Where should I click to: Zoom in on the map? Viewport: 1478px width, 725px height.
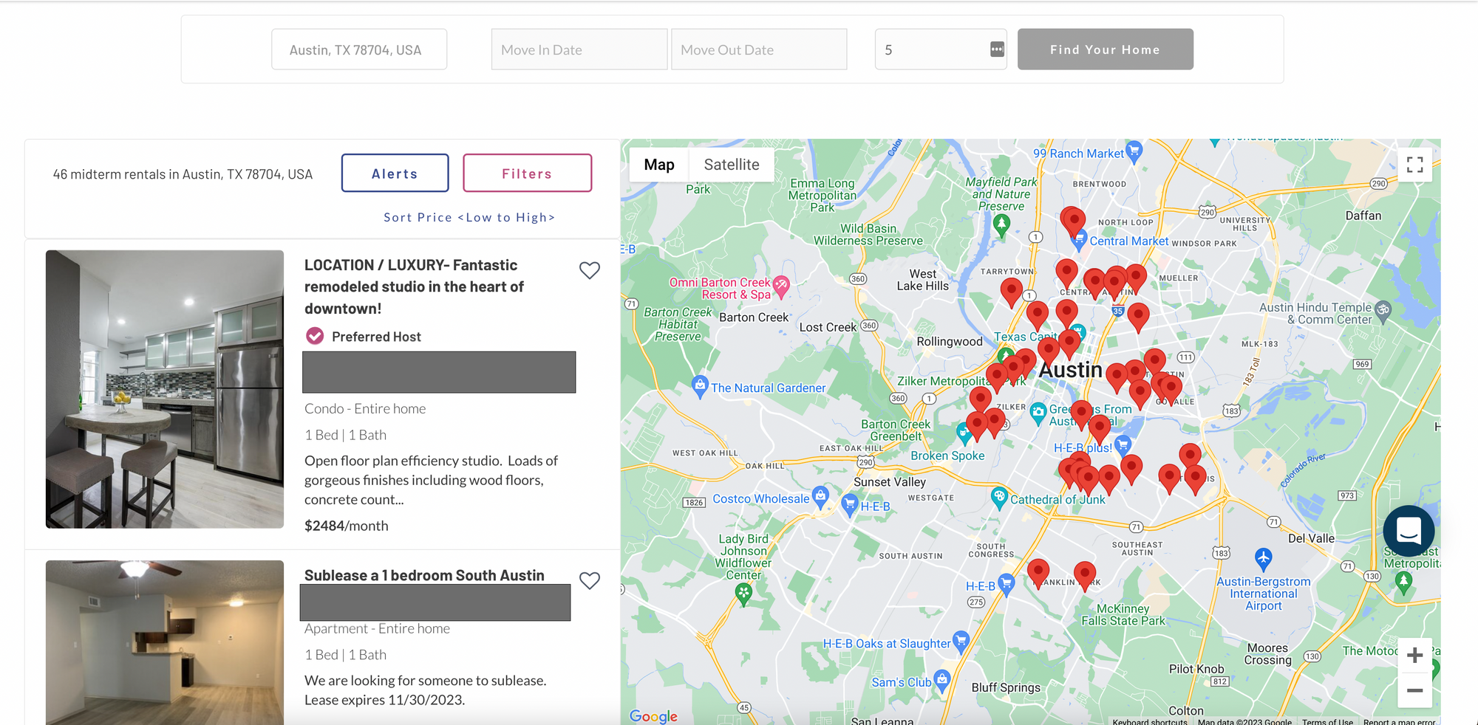click(x=1414, y=655)
